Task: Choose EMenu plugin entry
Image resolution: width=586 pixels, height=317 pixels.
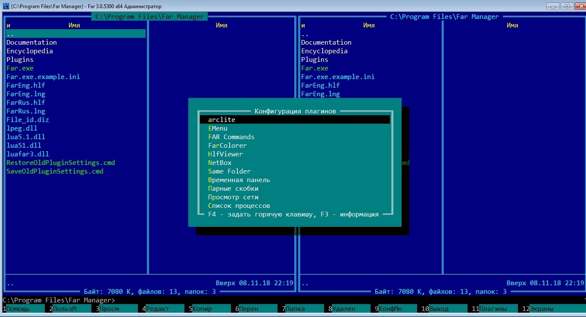Action: (x=218, y=128)
